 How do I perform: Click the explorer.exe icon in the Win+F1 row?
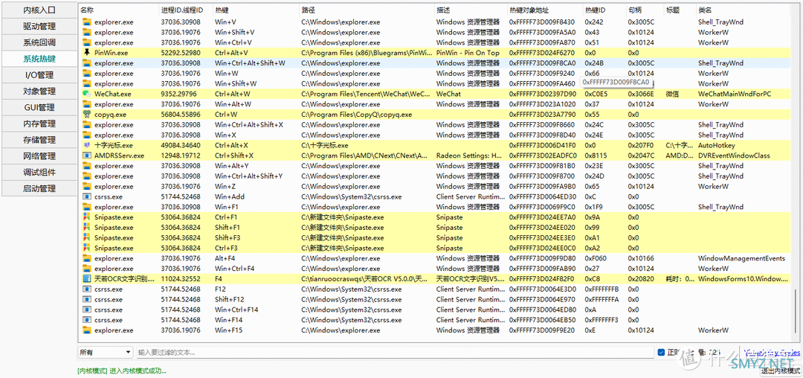[86, 207]
